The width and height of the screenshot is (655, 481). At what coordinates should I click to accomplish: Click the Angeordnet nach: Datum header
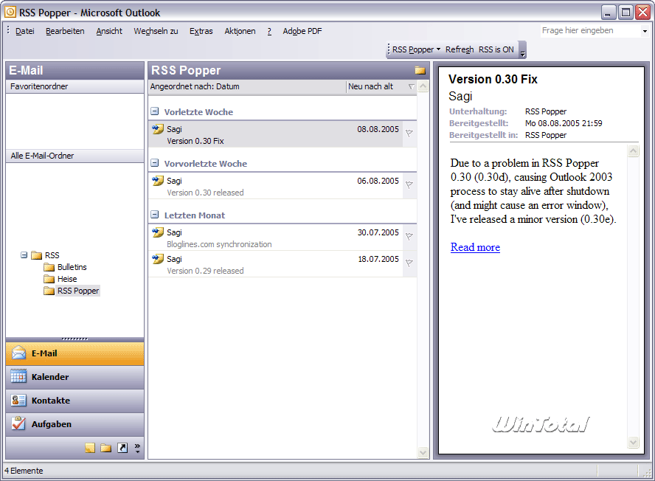[247, 86]
